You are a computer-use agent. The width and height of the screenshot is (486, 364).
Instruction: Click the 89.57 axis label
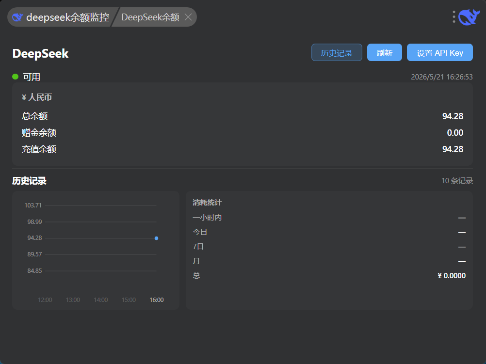tap(34, 254)
